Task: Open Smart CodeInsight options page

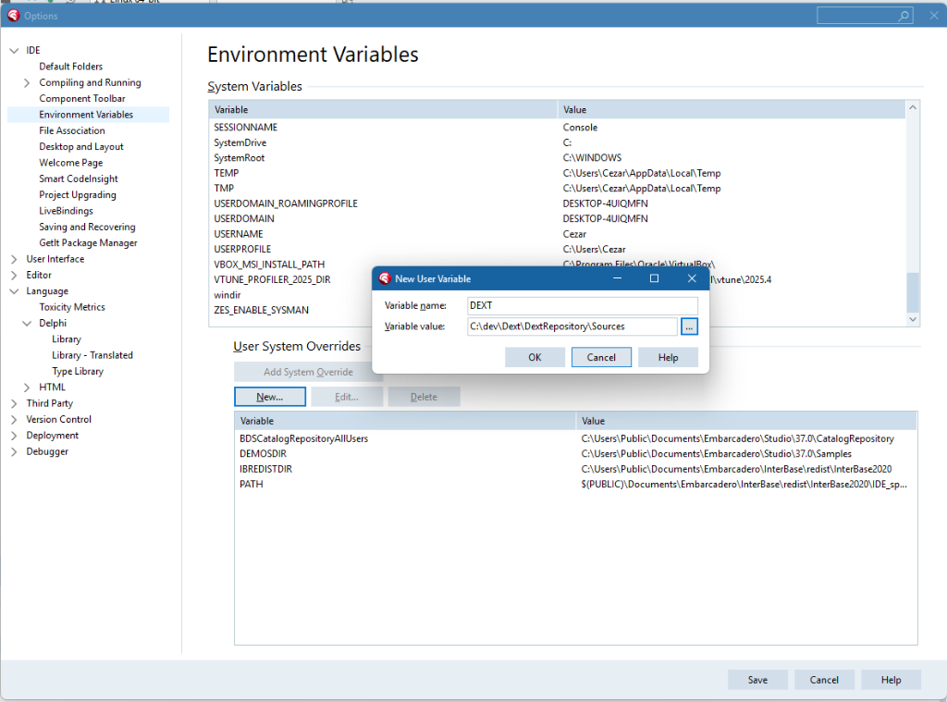Action: (79, 179)
